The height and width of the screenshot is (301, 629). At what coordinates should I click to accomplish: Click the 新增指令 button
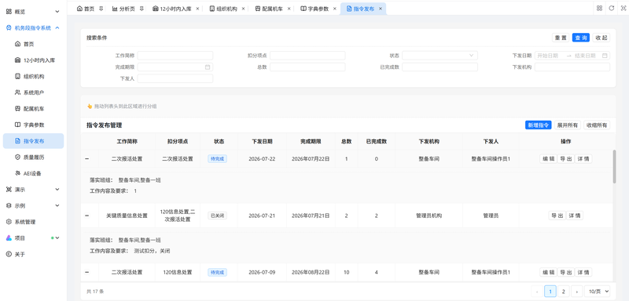point(539,125)
